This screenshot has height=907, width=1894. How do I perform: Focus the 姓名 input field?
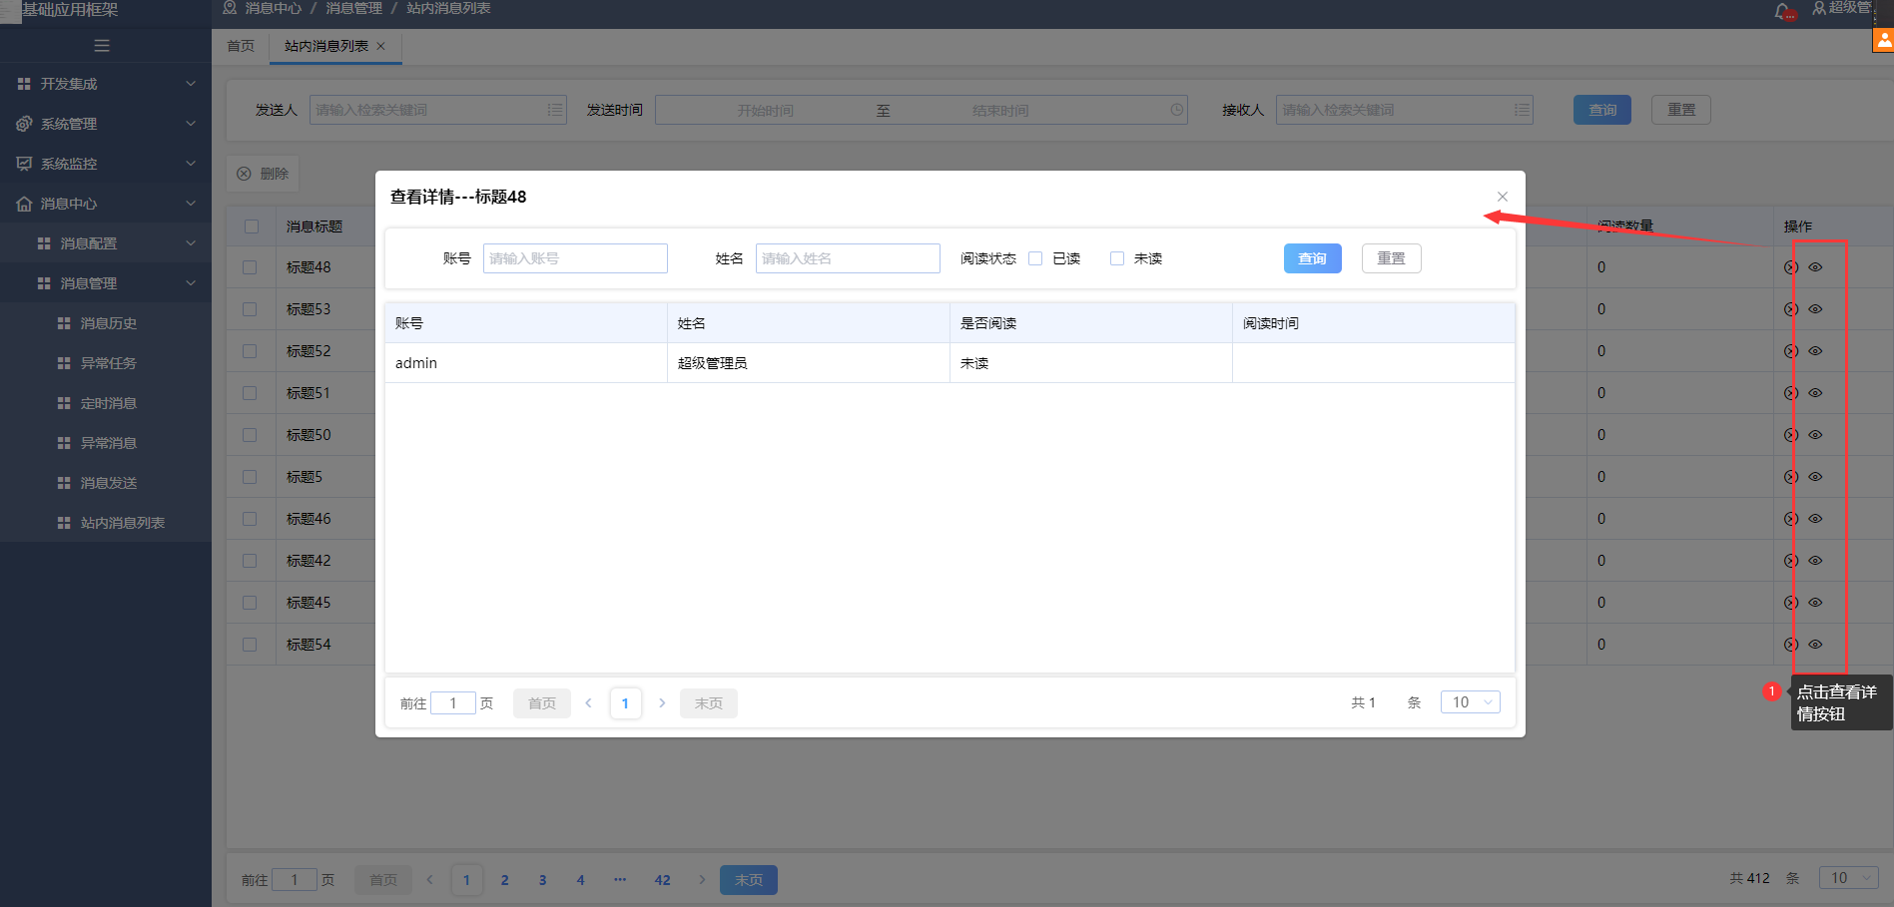tap(848, 258)
